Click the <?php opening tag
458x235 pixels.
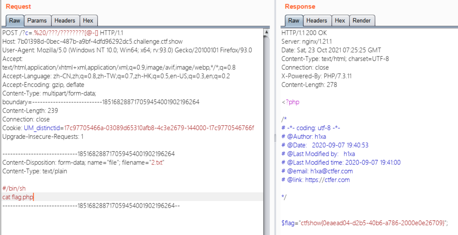290,102
